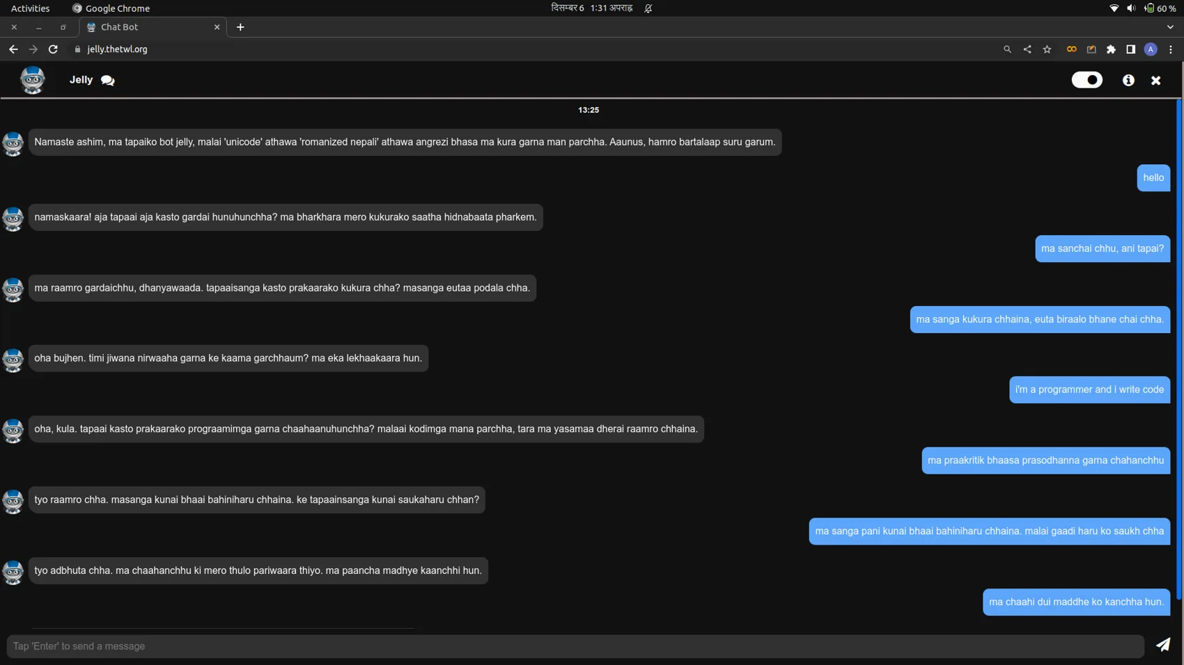
Task: Click the message starting "tyo raamro chha"
Action: coord(256,499)
